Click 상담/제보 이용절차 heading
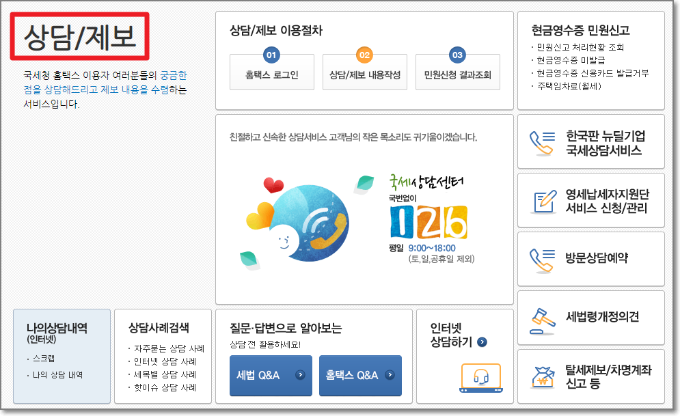 click(x=276, y=30)
